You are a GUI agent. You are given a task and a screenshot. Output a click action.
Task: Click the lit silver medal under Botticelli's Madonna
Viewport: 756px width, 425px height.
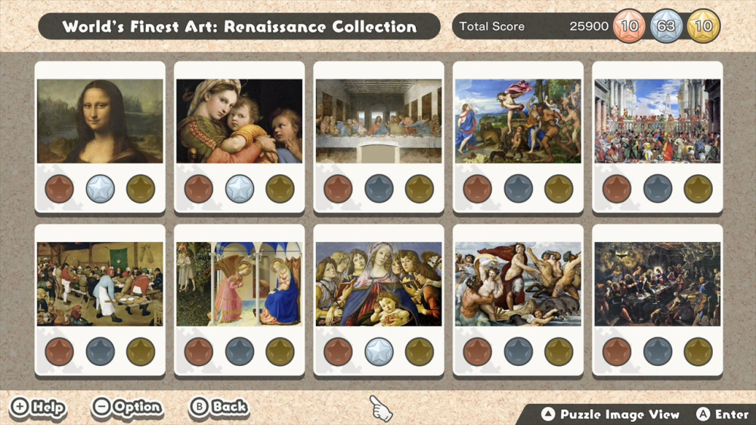(x=379, y=351)
